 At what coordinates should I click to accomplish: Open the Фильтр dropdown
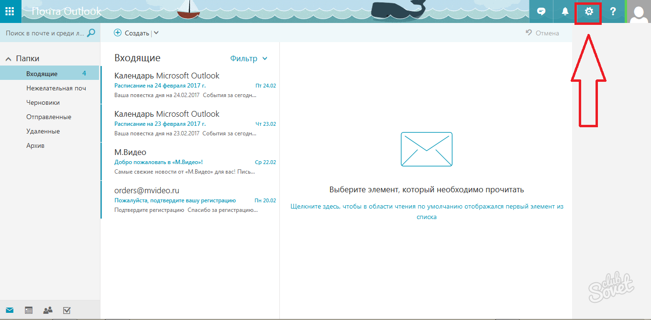click(x=249, y=58)
